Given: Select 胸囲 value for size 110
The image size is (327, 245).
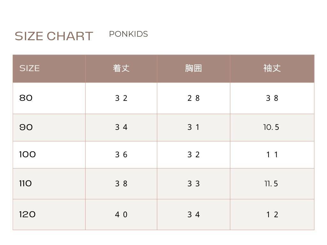Looking at the screenshot, I should [x=193, y=184].
